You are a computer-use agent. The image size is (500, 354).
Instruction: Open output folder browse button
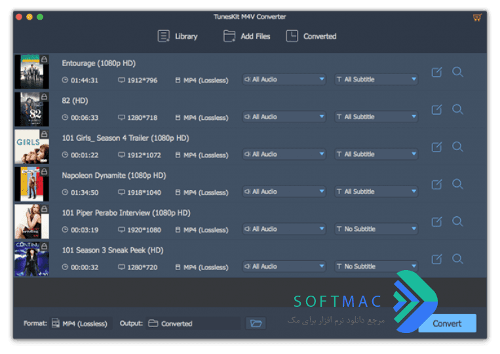point(256,323)
